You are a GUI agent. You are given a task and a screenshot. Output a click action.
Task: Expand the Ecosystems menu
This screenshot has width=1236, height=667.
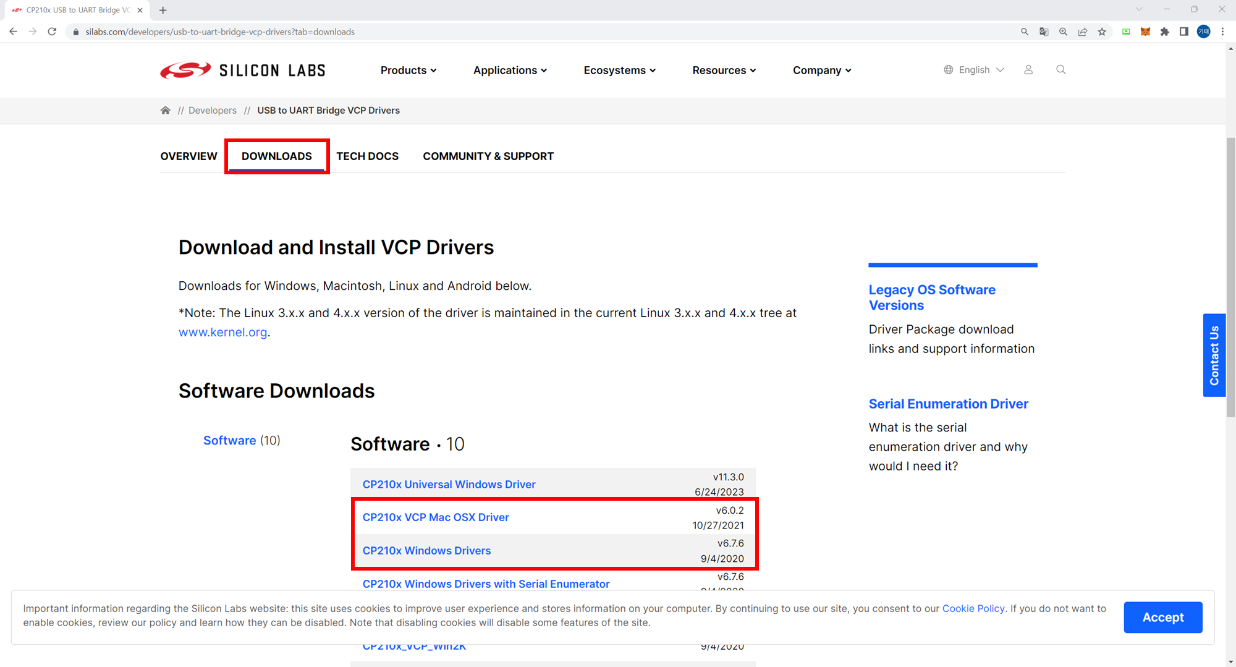pyautogui.click(x=620, y=70)
